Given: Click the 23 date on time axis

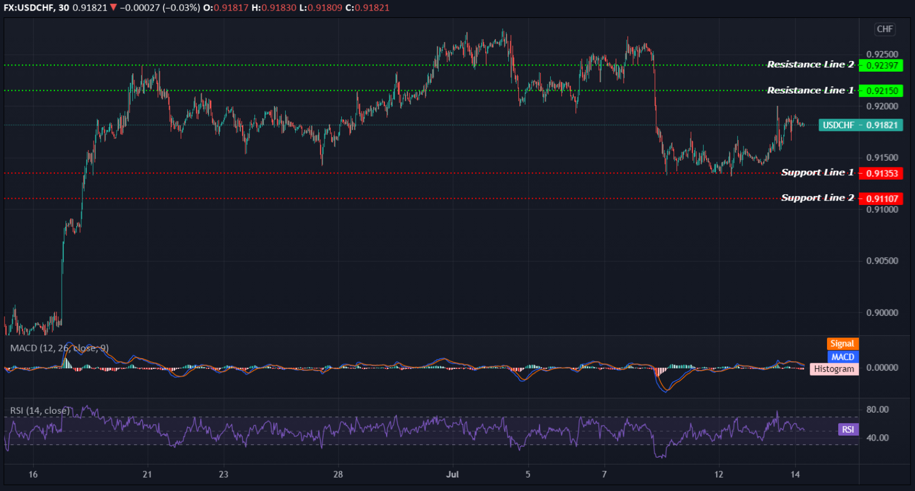Looking at the screenshot, I should tap(224, 475).
